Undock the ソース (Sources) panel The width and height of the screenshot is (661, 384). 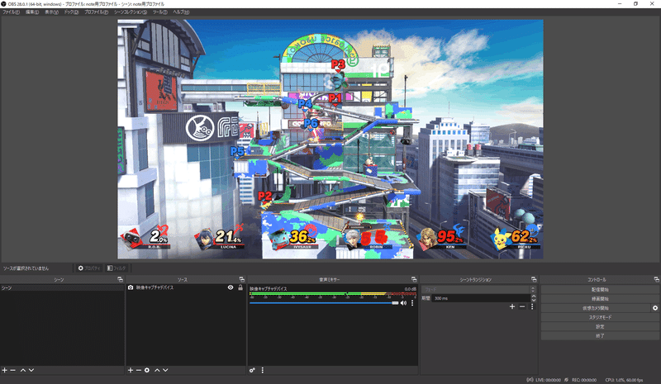(241, 279)
